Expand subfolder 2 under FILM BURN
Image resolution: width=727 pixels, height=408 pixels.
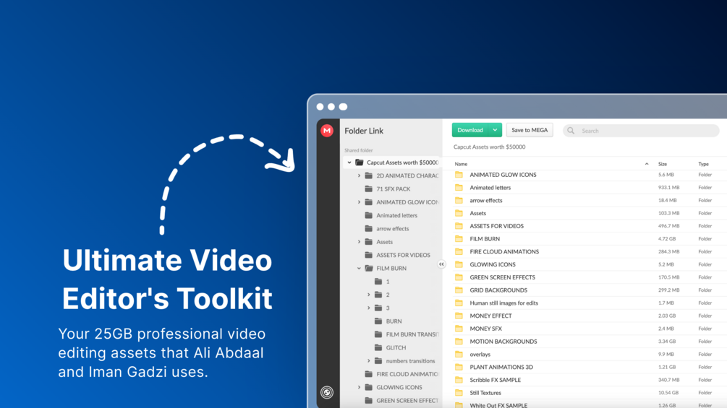click(369, 295)
